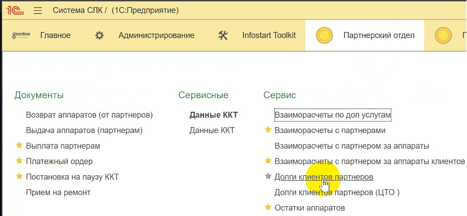Viewport: 467px width, 216px height.
Task: Click the Сервис group heading
Action: tap(280, 96)
